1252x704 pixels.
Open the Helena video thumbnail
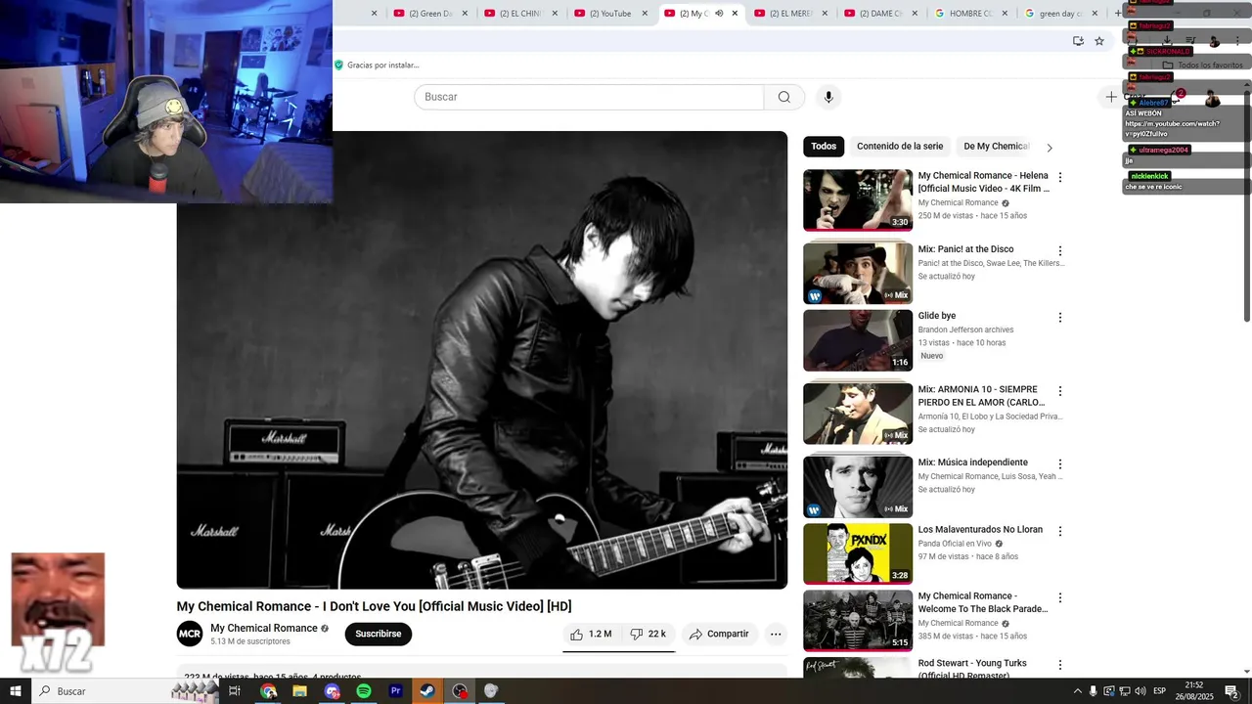pos(858,200)
